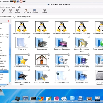Select the folder-movies.png film icon
The height and width of the screenshot is (103, 103).
click(x=82, y=60)
